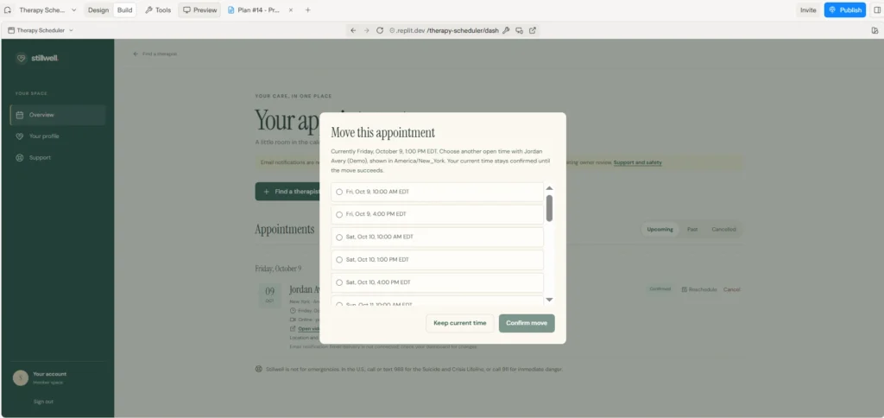This screenshot has height=418, width=884.
Task: Select Sat, Oct 10, 10:00 AM EDT slot
Action: (x=437, y=237)
